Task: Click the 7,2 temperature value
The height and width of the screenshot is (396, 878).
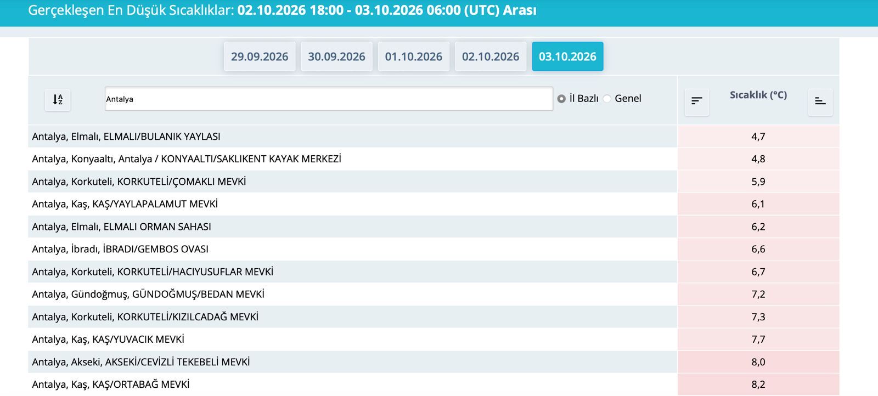Action: tap(758, 294)
